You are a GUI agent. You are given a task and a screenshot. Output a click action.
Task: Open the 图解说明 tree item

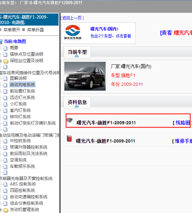click(x=18, y=78)
